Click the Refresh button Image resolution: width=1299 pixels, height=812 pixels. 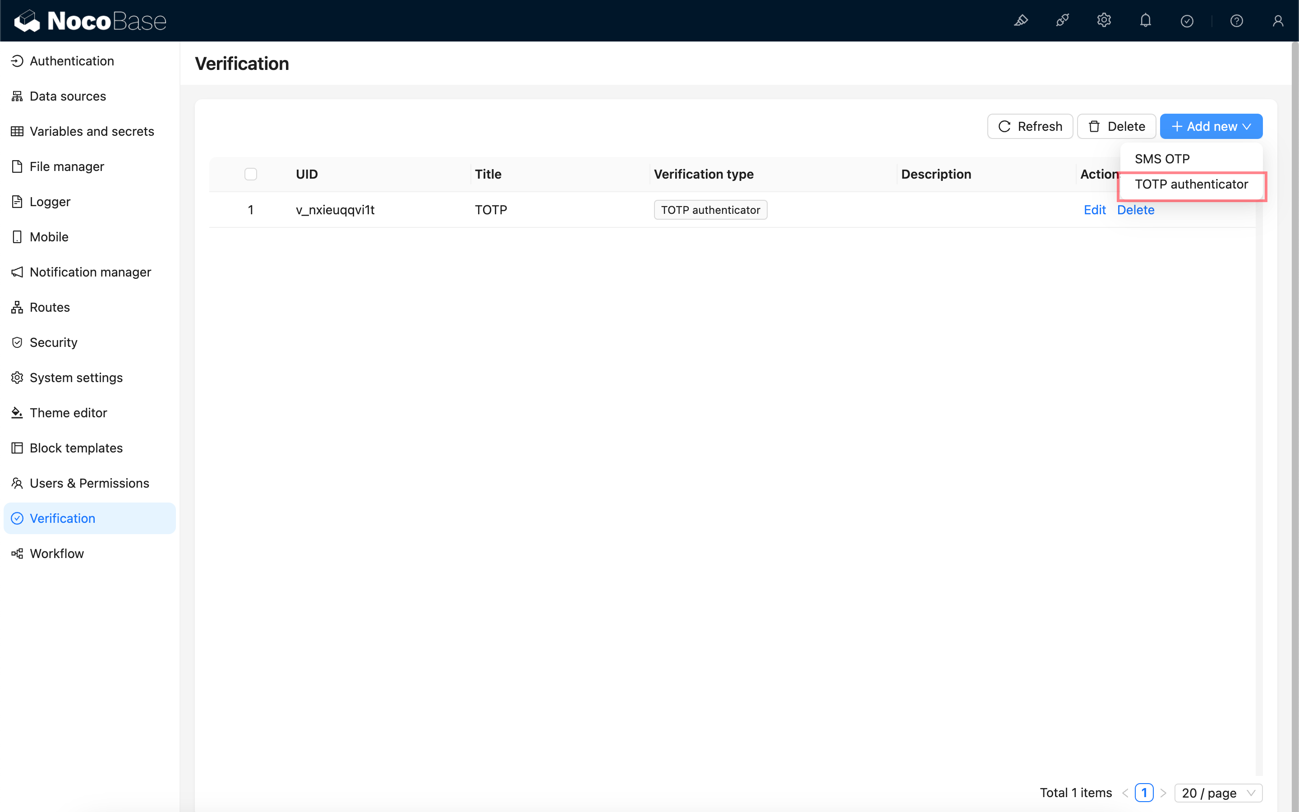tap(1030, 126)
